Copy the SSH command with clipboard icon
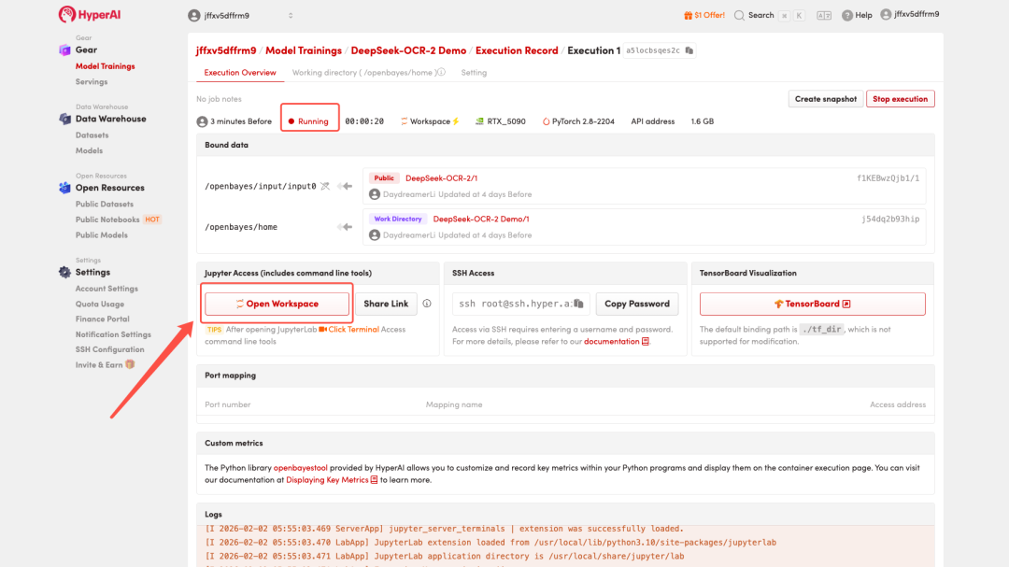 tap(579, 304)
